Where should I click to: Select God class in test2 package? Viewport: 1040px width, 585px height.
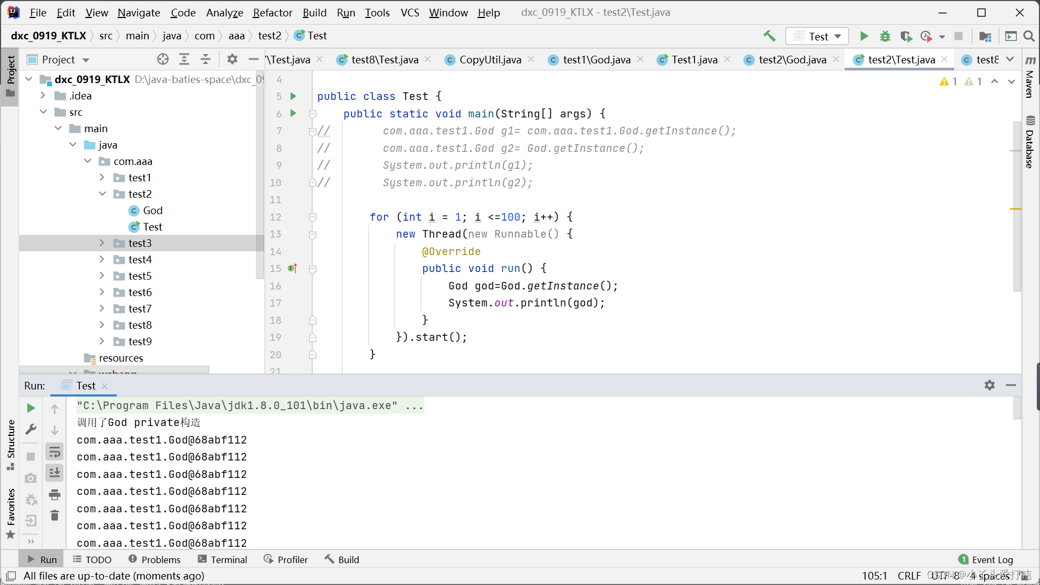coord(153,210)
